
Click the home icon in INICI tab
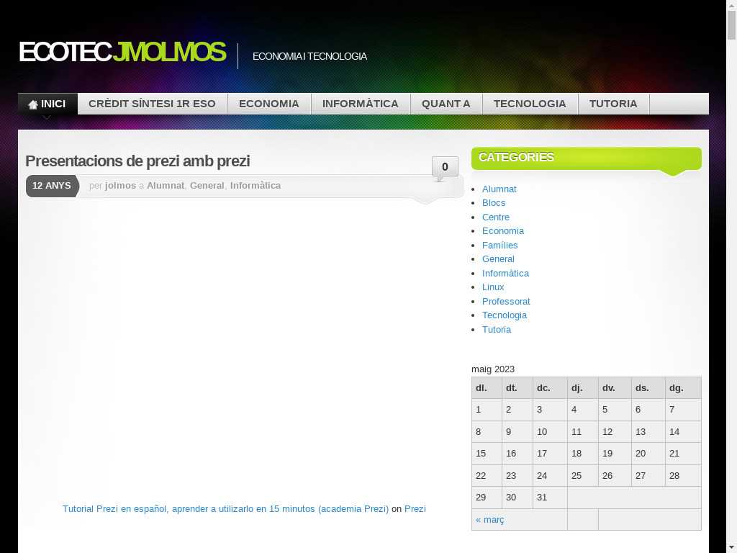33,104
